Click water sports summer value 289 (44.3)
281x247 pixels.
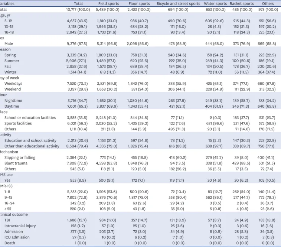click(214, 61)
